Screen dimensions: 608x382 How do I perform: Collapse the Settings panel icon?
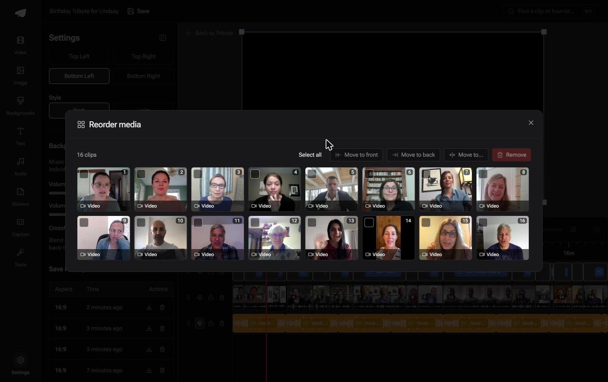click(163, 38)
